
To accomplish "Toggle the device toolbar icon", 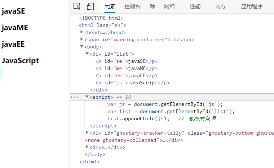I will point(90,6).
